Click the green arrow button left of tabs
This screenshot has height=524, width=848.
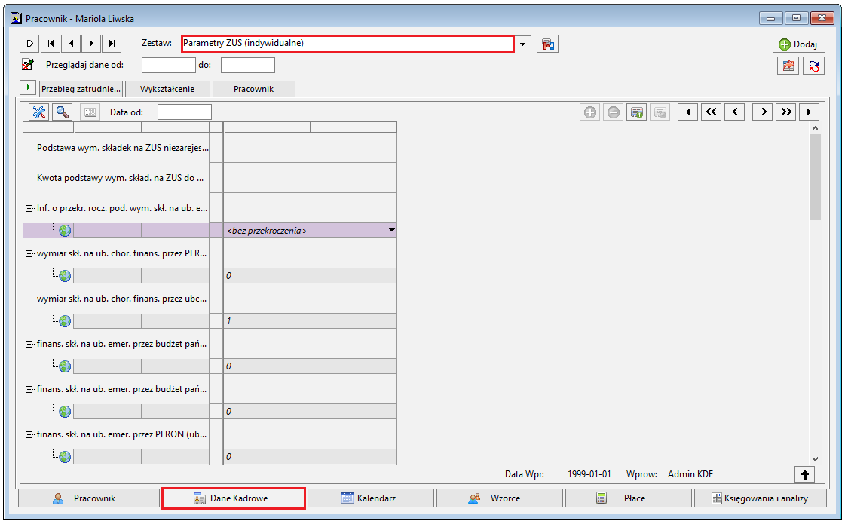pyautogui.click(x=28, y=87)
